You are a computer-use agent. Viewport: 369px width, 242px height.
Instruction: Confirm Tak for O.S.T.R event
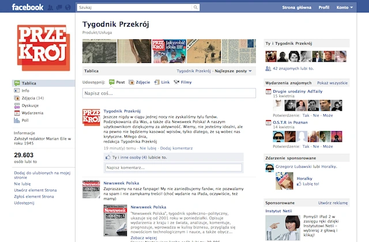click(306, 147)
